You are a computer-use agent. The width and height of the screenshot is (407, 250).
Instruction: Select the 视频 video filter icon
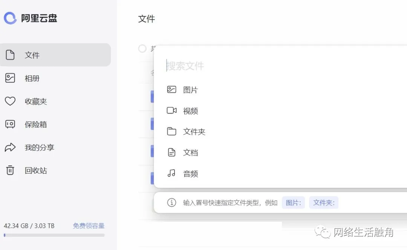click(171, 111)
